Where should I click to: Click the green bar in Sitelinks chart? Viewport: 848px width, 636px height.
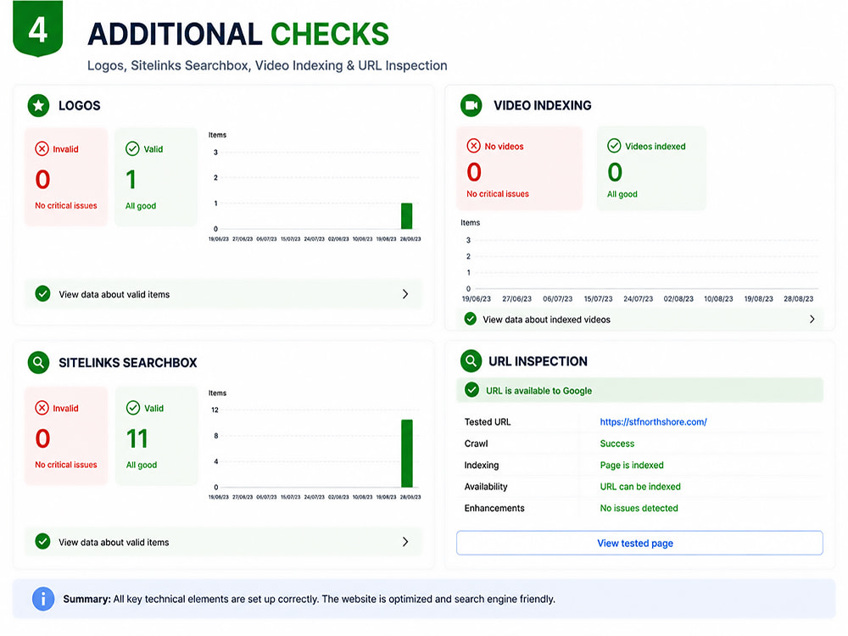tap(407, 453)
